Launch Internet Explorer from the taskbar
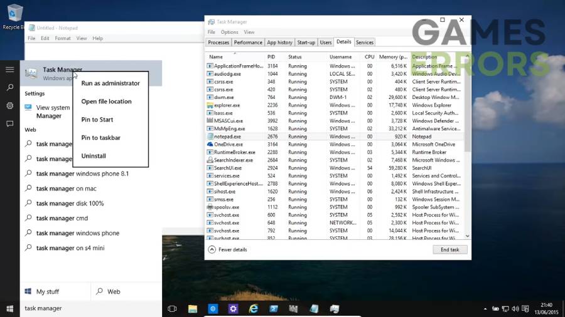This screenshot has width=565, height=317. point(254,309)
